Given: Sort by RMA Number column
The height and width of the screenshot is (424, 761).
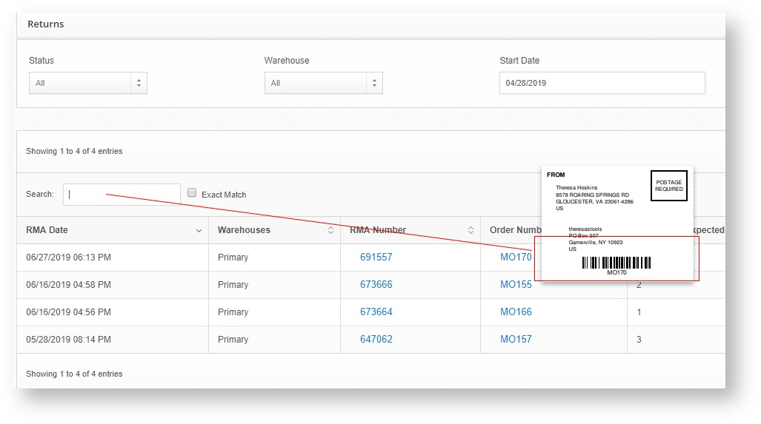Looking at the screenshot, I should [411, 230].
